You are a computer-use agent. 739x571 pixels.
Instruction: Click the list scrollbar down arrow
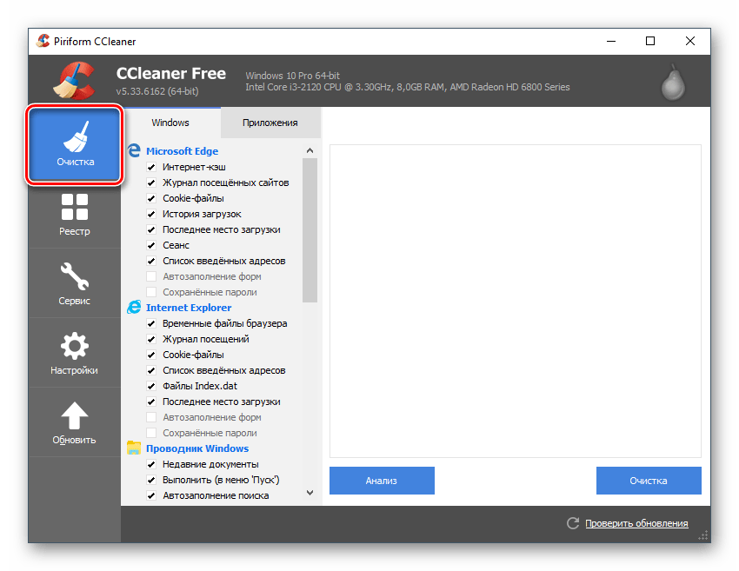point(310,493)
